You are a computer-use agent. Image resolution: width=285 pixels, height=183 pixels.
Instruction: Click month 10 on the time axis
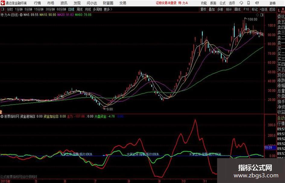(184, 181)
